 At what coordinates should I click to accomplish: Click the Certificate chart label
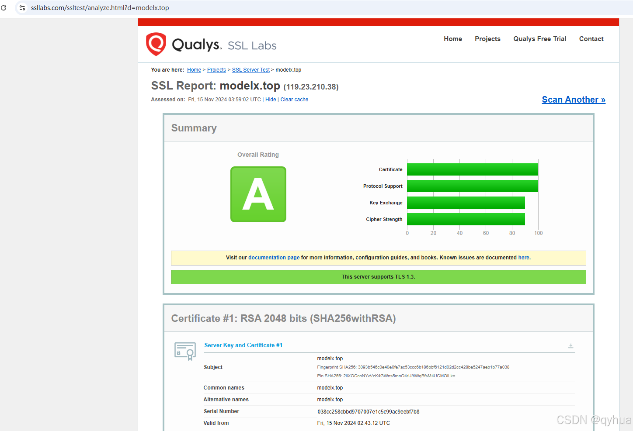[391, 169]
